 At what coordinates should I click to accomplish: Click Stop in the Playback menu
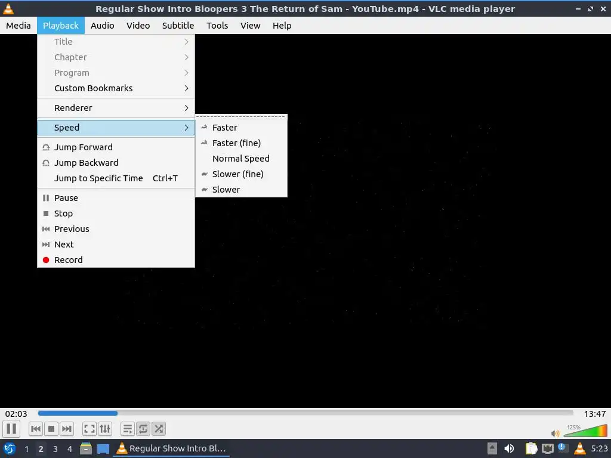coord(116,213)
